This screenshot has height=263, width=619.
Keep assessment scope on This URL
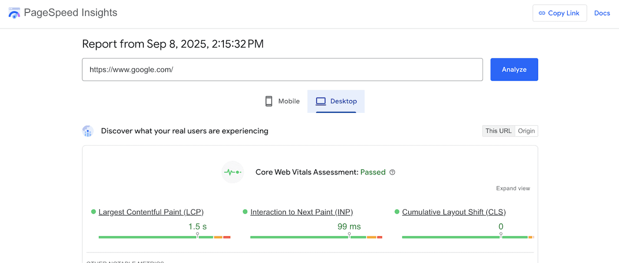[498, 131]
